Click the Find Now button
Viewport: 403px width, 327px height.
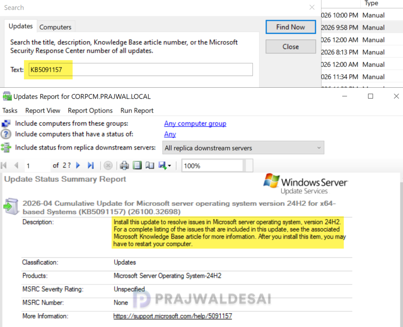tap(291, 27)
